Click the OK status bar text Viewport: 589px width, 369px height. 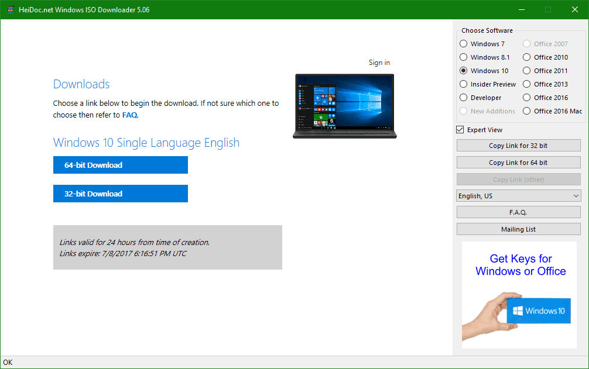click(x=8, y=362)
